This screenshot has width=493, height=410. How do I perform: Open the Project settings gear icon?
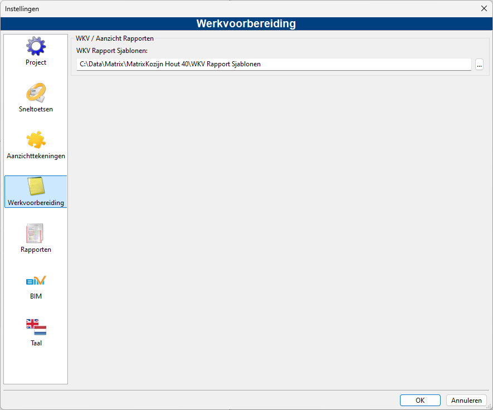[x=36, y=46]
